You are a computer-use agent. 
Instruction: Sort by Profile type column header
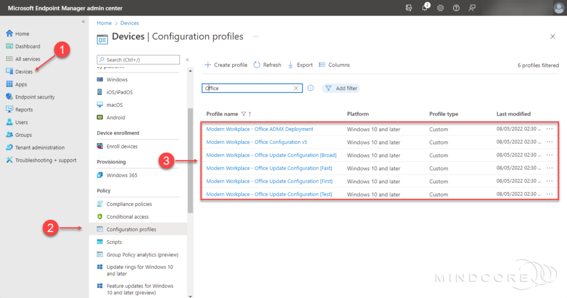point(444,114)
